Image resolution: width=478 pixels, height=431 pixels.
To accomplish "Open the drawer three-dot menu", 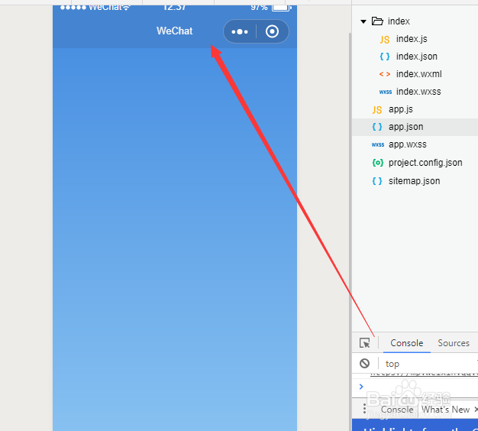I will (364, 409).
